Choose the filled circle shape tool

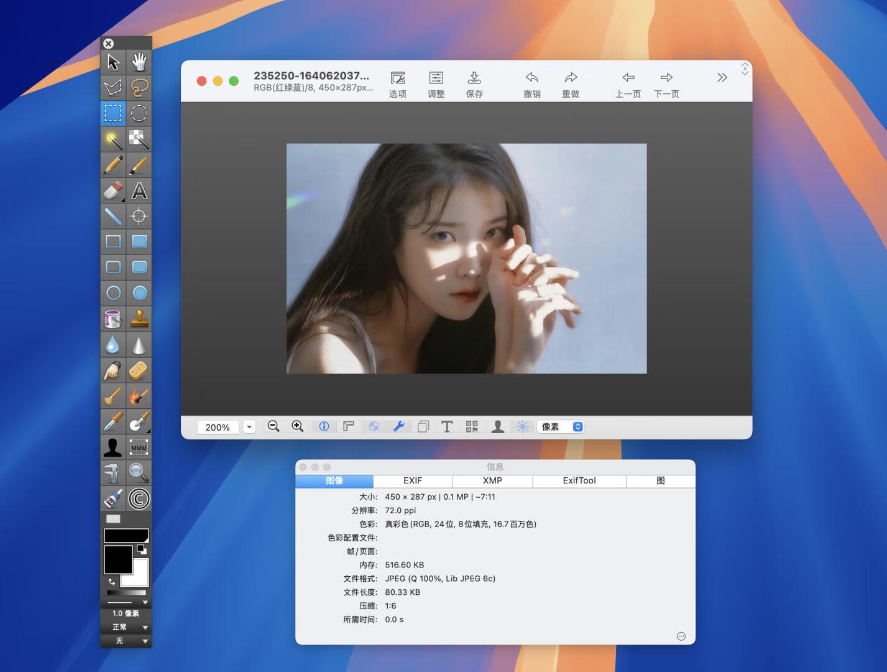tap(139, 292)
